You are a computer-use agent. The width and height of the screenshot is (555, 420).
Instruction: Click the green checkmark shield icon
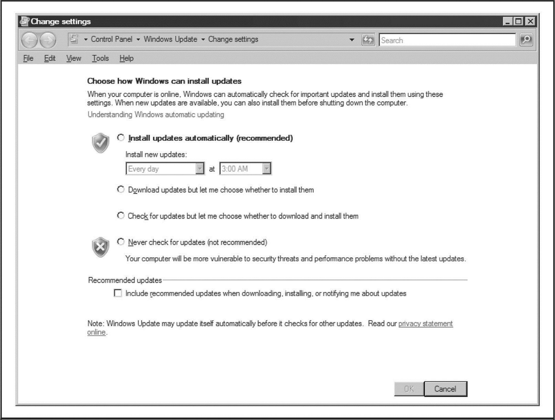pyautogui.click(x=100, y=143)
